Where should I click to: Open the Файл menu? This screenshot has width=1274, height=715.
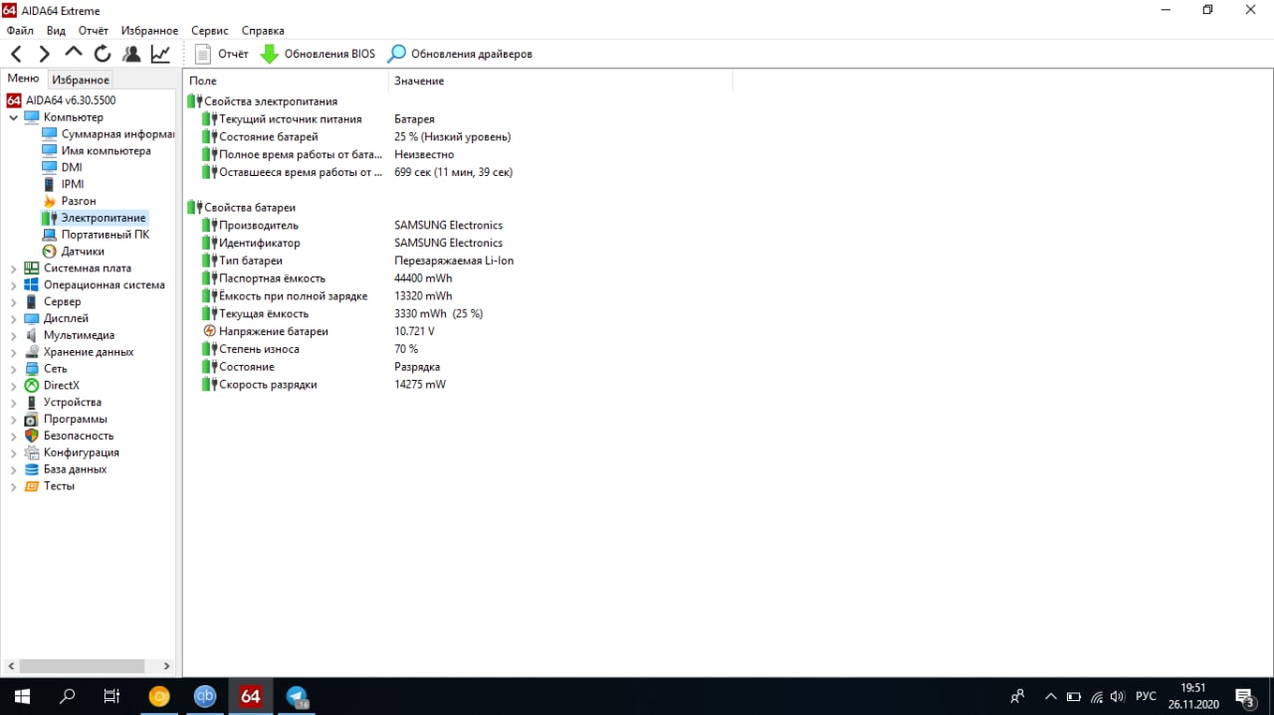click(x=20, y=31)
